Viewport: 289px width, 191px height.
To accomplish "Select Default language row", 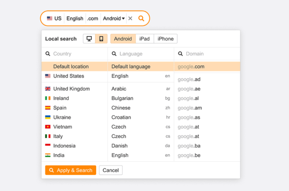I will 141,66.
